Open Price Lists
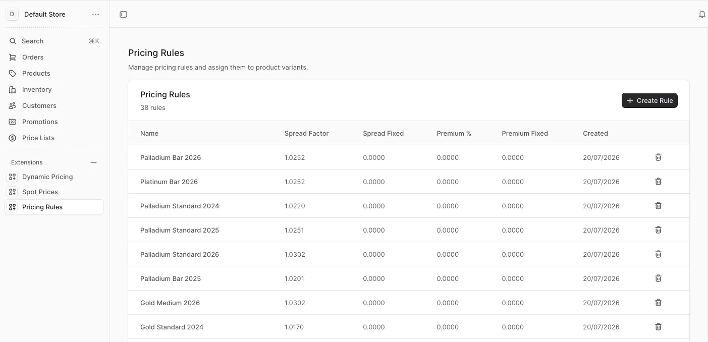 click(x=55, y=138)
